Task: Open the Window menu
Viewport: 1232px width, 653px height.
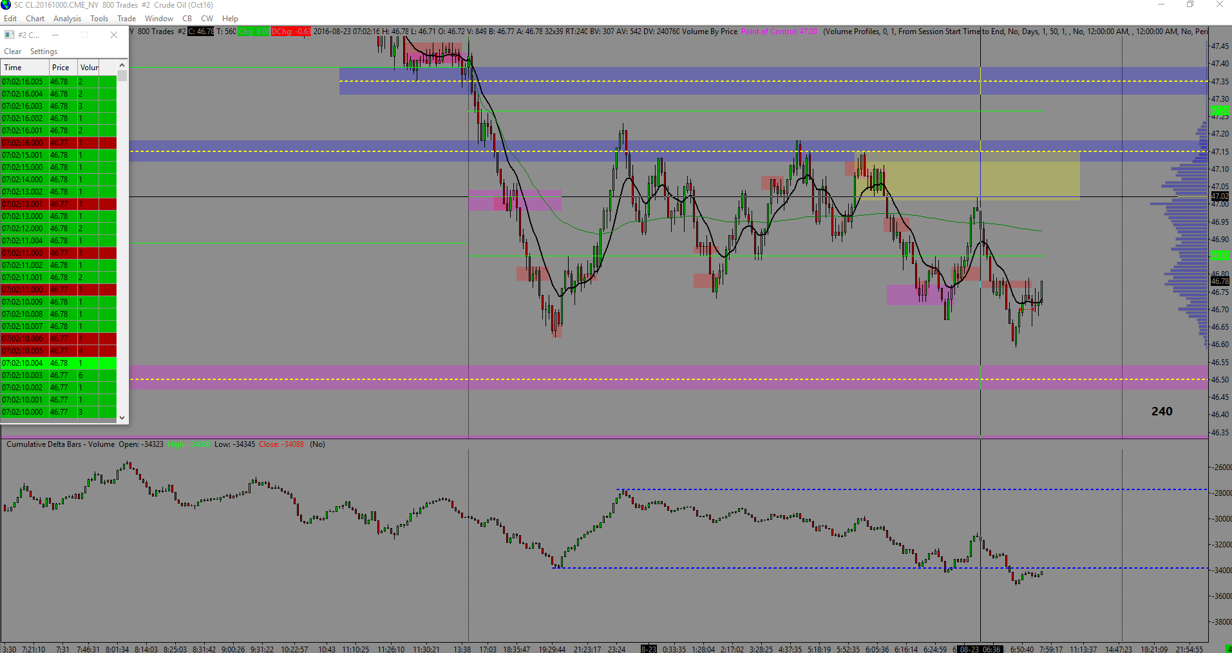Action: (158, 19)
